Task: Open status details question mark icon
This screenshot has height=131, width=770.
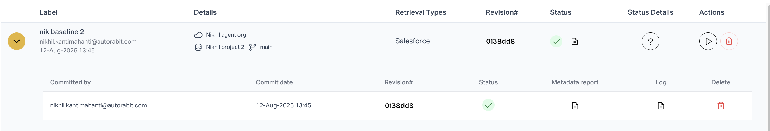Action: point(650,41)
